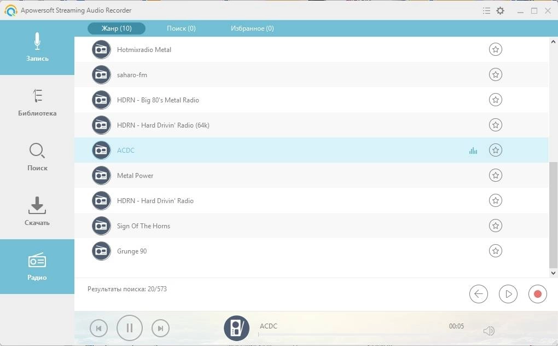Click radio icon of HDRN - Big 80's Metal Radio
Viewport: 558px width, 346px height.
click(101, 100)
